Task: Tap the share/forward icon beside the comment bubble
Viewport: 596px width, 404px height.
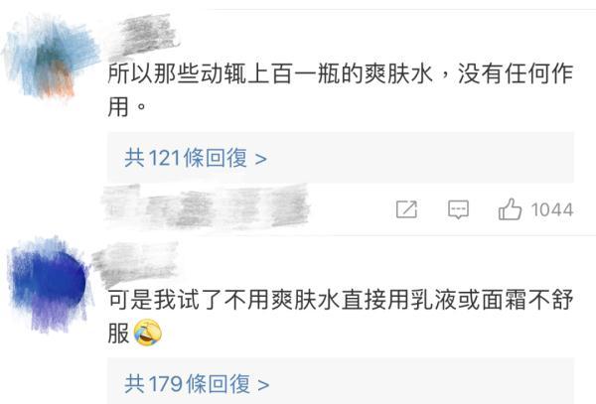Action: click(406, 209)
